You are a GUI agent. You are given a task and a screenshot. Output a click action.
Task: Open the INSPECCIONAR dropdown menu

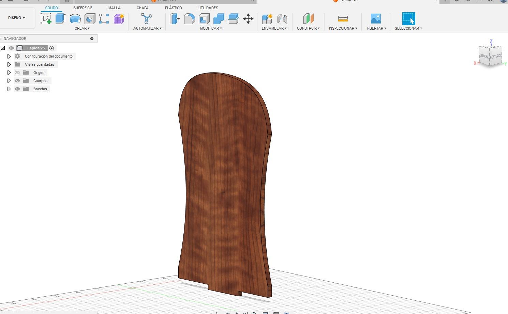[343, 28]
